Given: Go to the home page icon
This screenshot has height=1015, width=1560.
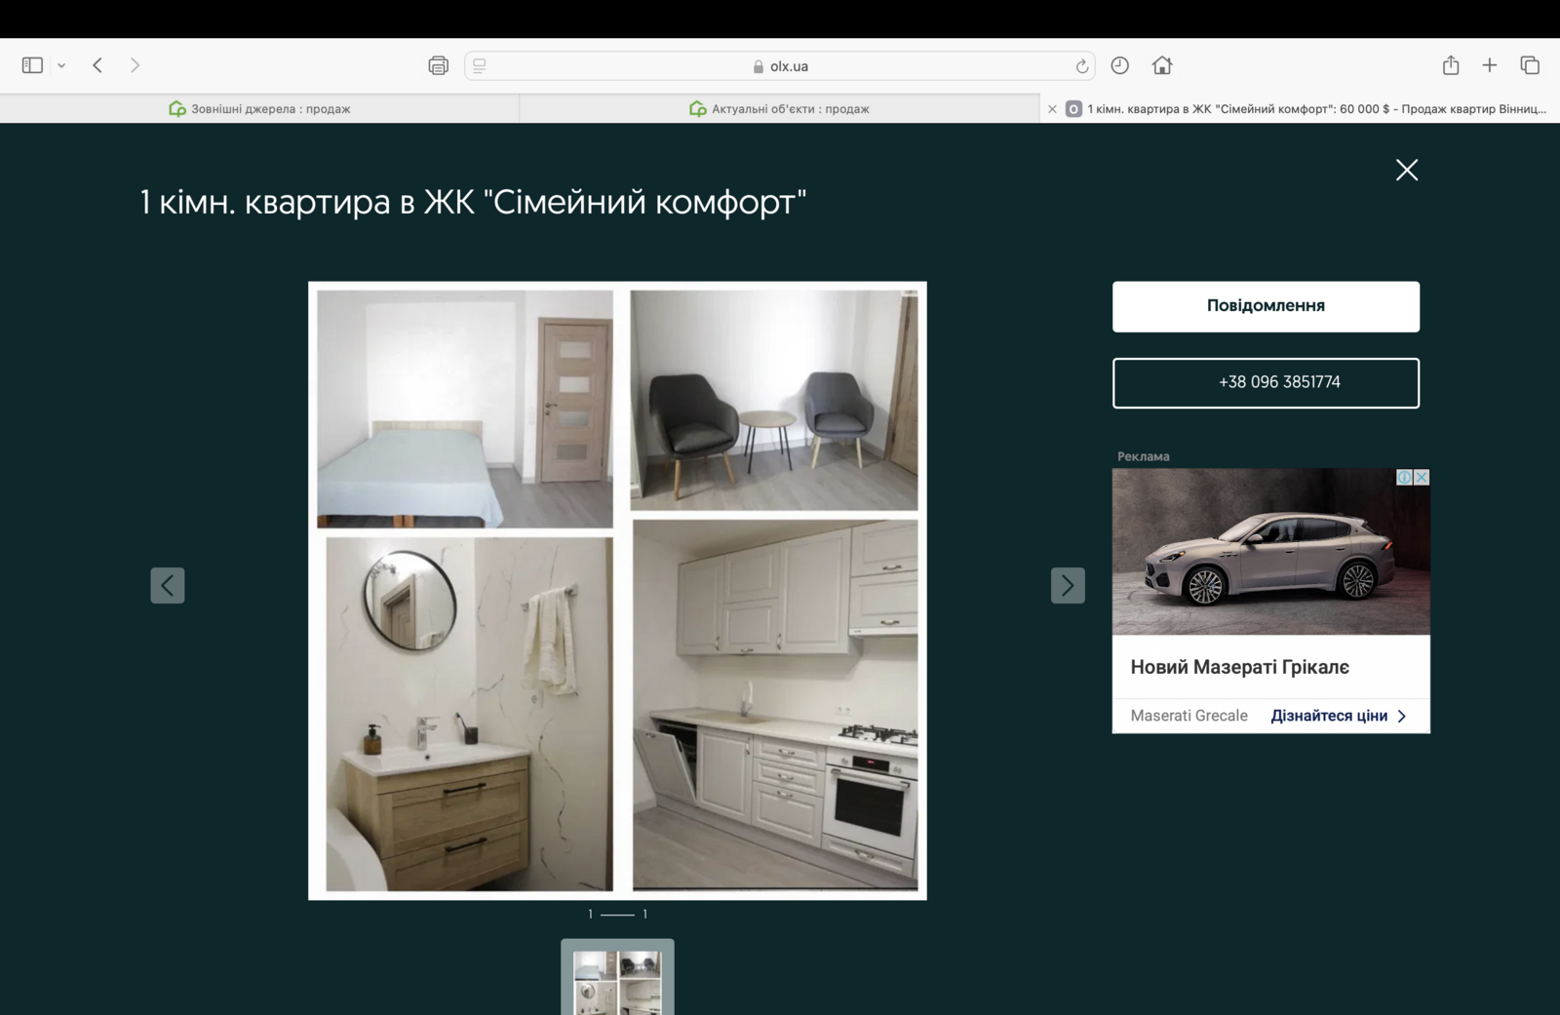Looking at the screenshot, I should click(1161, 65).
